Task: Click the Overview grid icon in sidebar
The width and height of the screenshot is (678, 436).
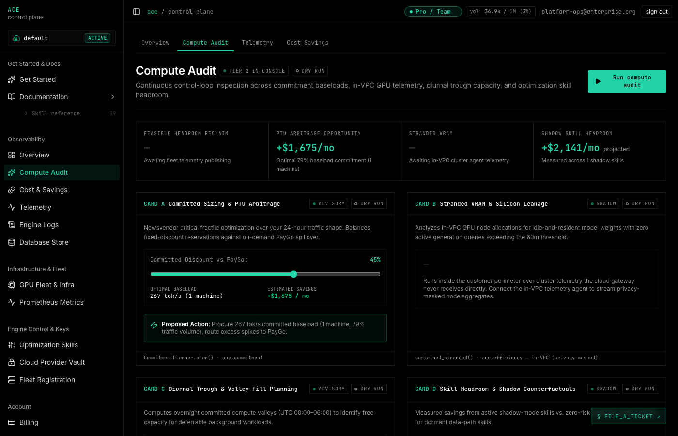Action: coord(12,155)
